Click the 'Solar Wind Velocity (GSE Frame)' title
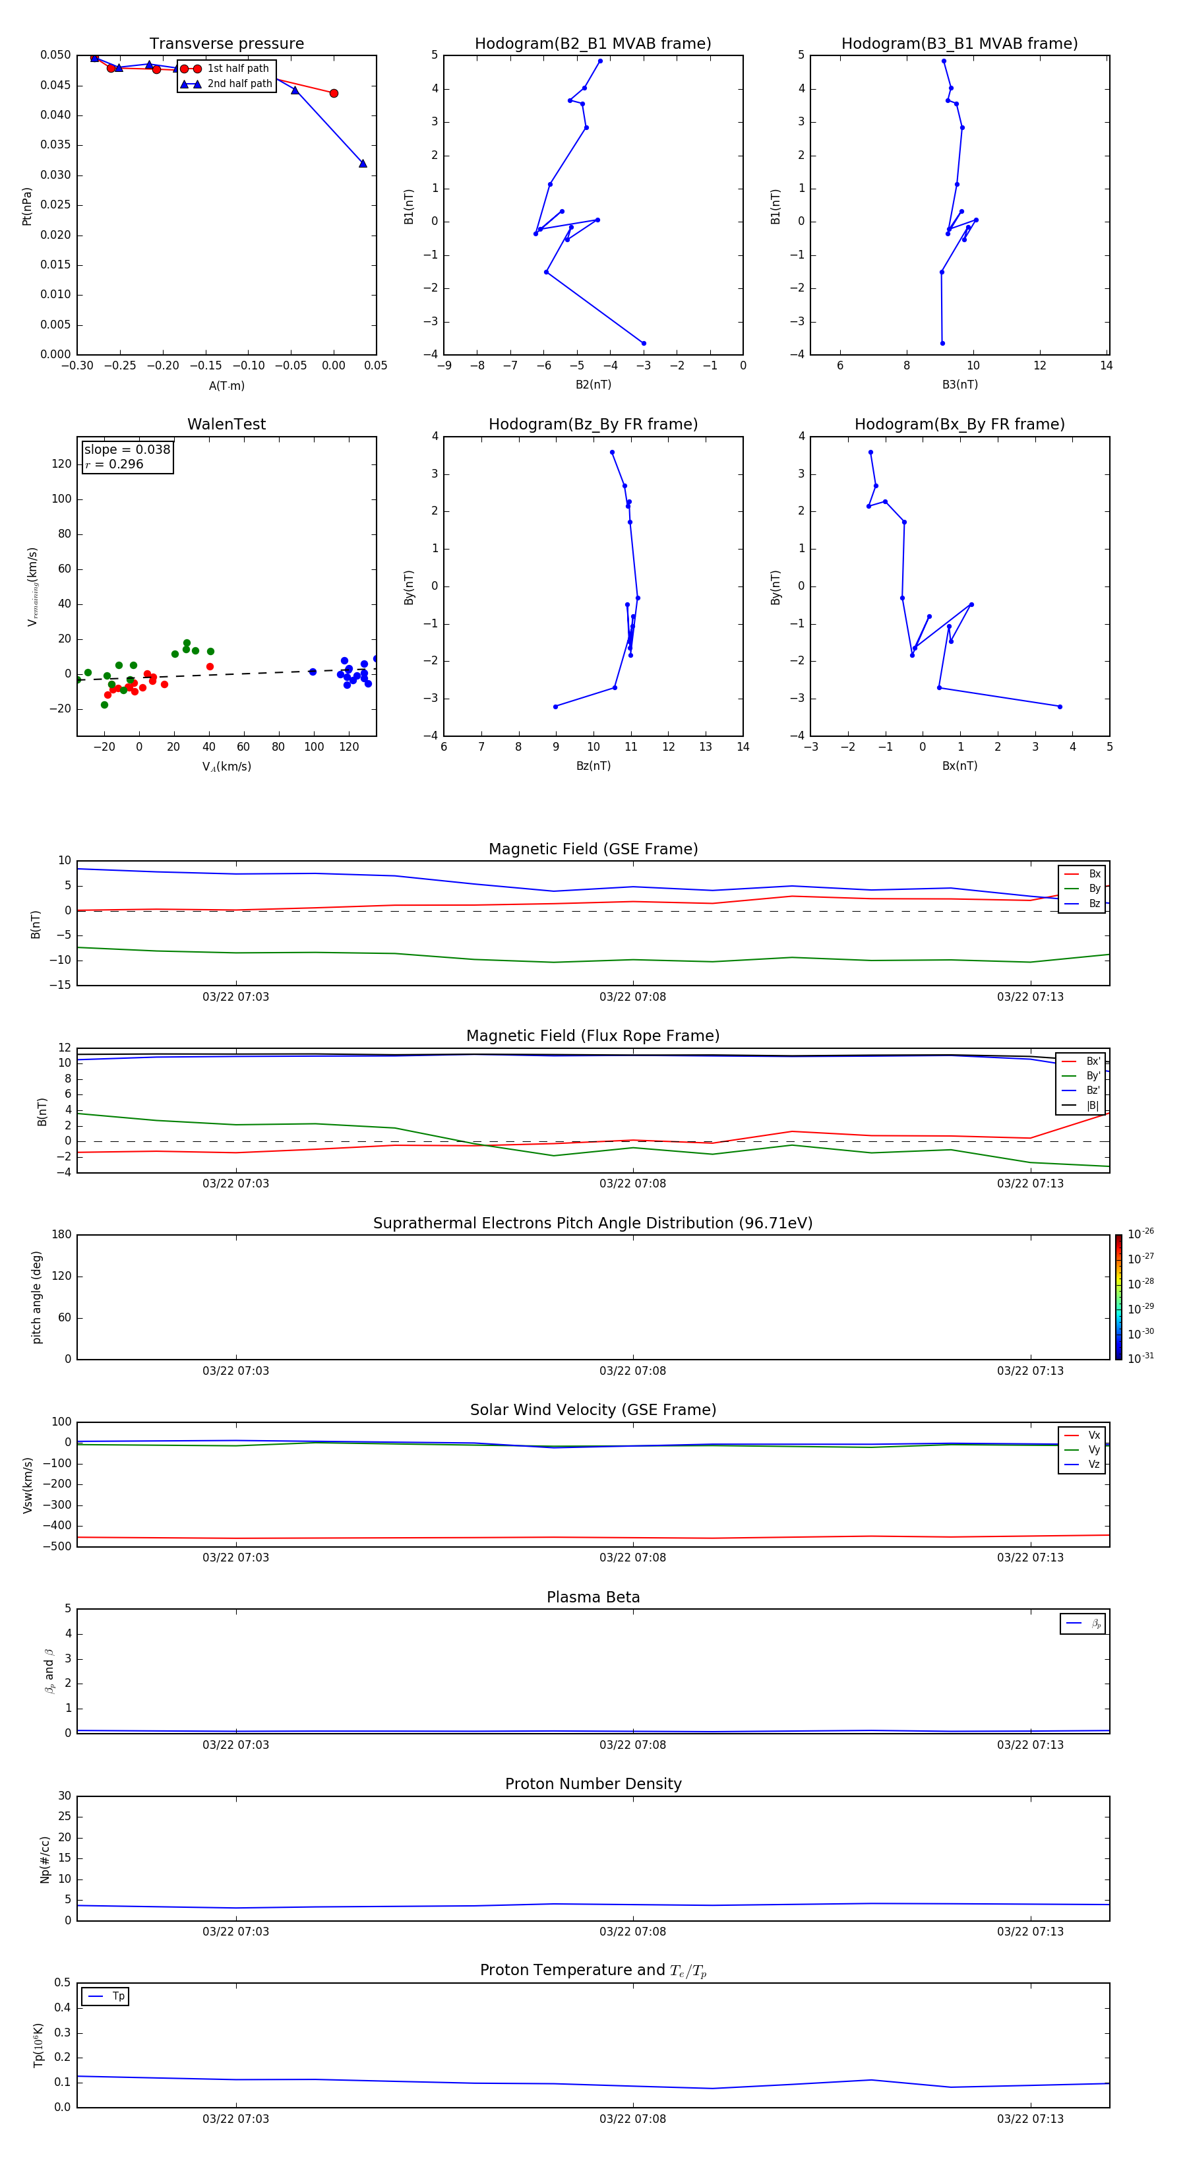This screenshot has height=2177, width=1187. pos(593,1410)
